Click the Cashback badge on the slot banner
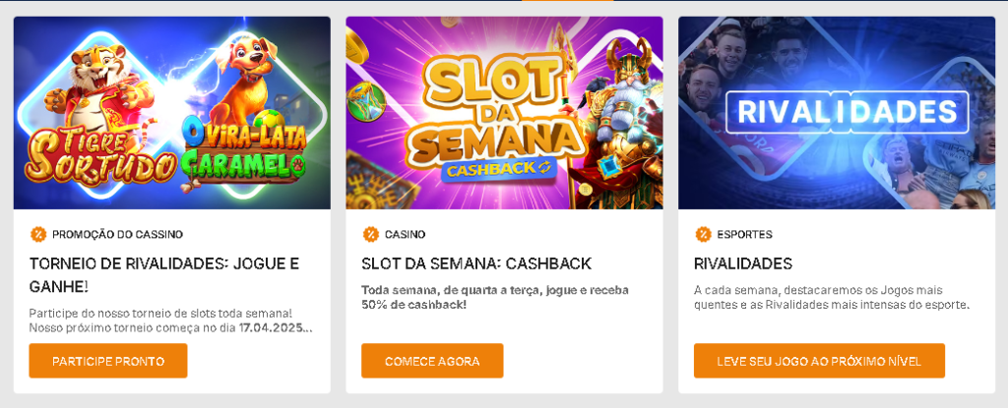Image resolution: width=1008 pixels, height=408 pixels. pos(501,169)
